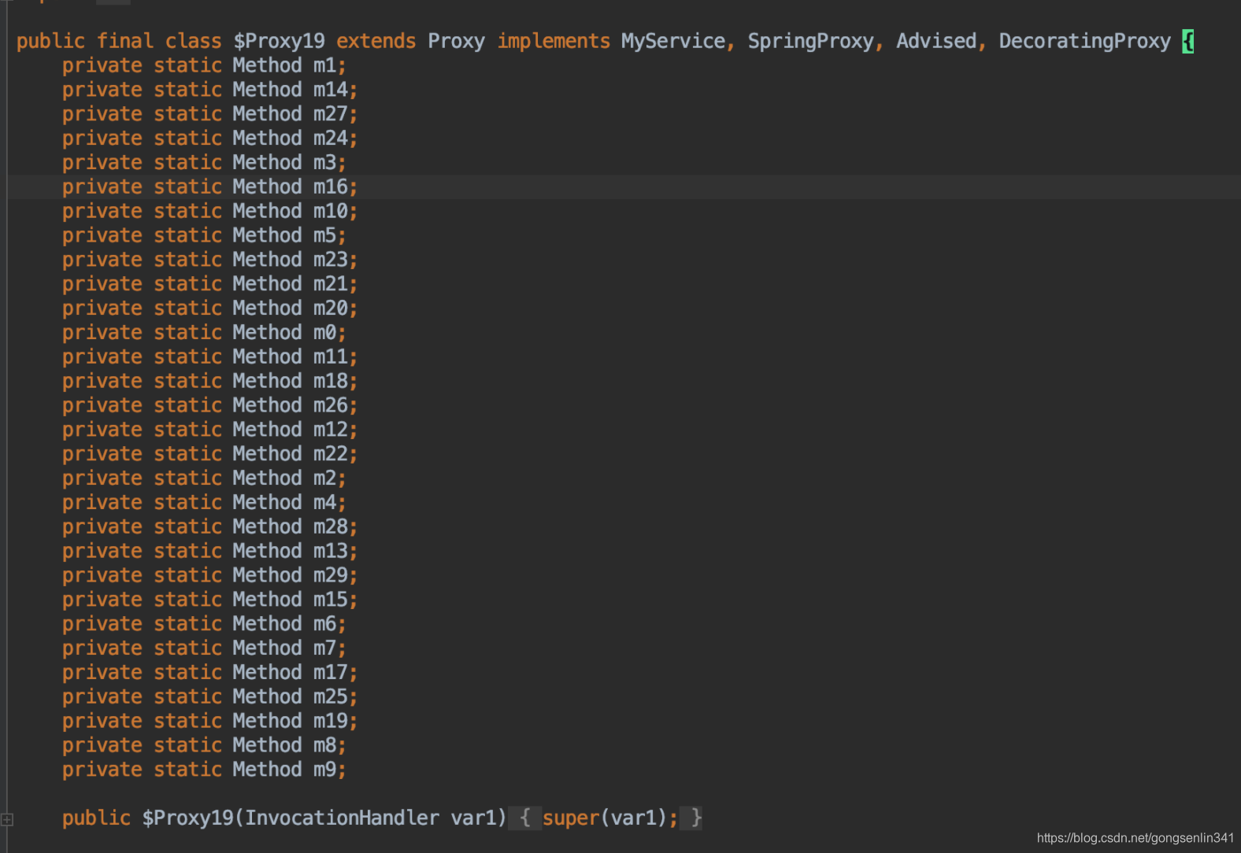Click field m18
1241x853 pixels.
[x=330, y=382]
